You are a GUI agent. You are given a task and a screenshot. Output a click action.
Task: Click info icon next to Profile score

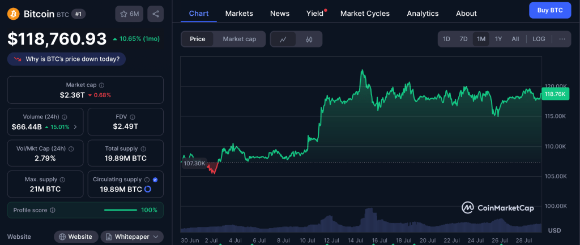pyautogui.click(x=53, y=210)
